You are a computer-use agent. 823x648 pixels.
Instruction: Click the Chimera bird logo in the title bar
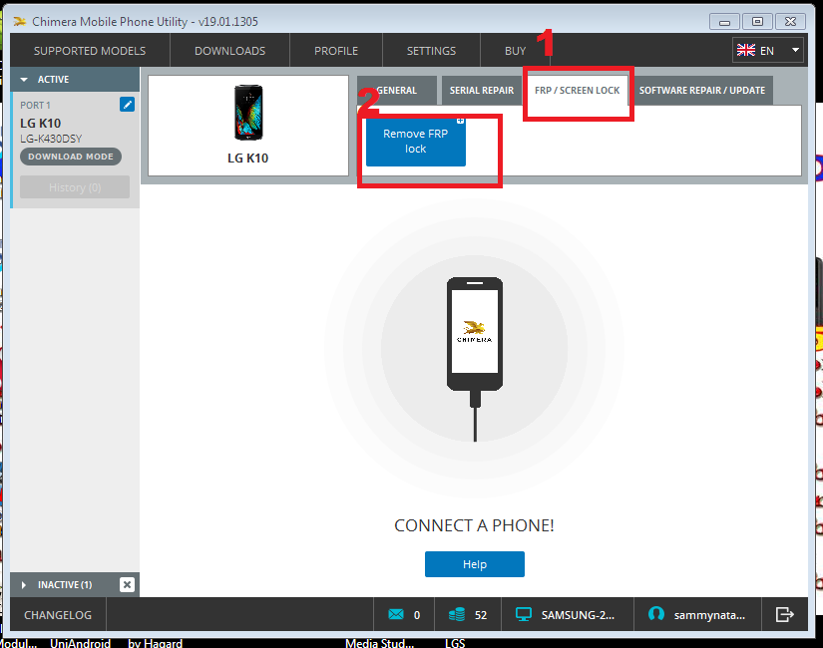click(x=19, y=22)
